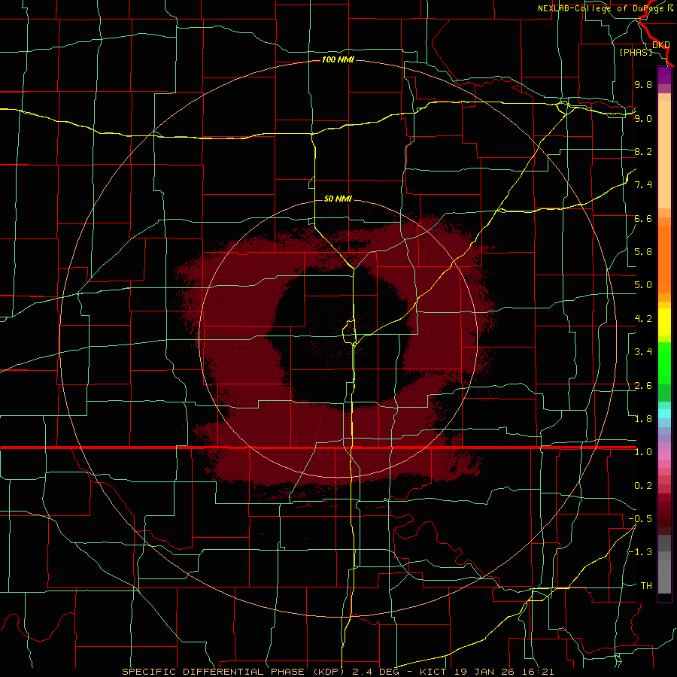677x677 pixels.
Task: Click the 5.0 scale value
Action: [x=643, y=285]
